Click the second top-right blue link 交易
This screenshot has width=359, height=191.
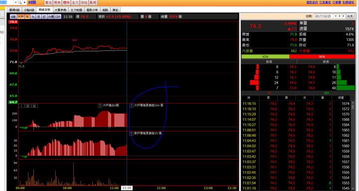click(325, 2)
